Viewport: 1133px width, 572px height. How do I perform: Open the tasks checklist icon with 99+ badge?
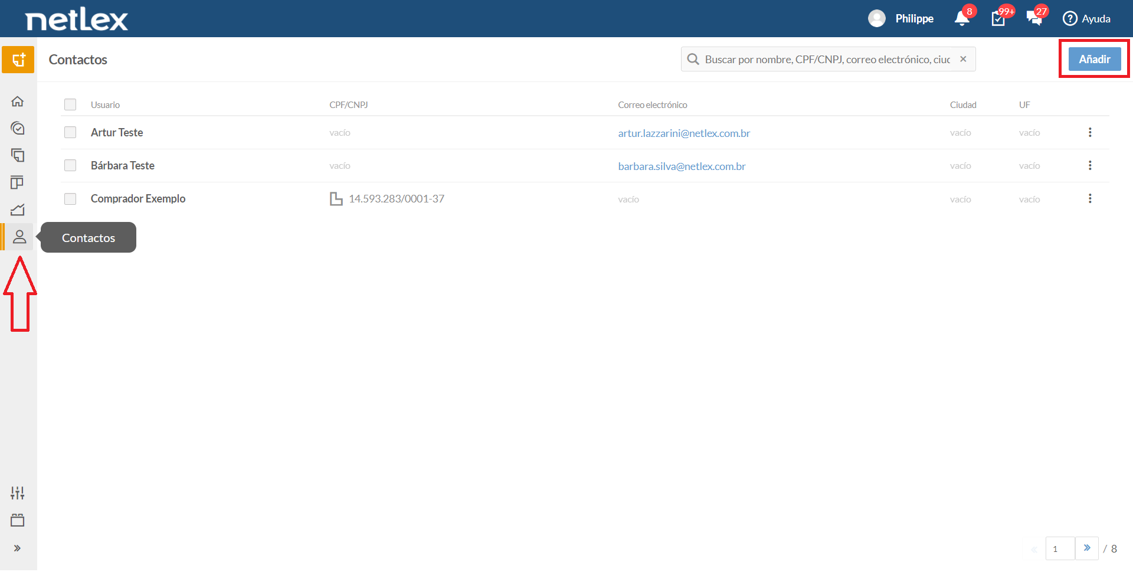point(998,18)
